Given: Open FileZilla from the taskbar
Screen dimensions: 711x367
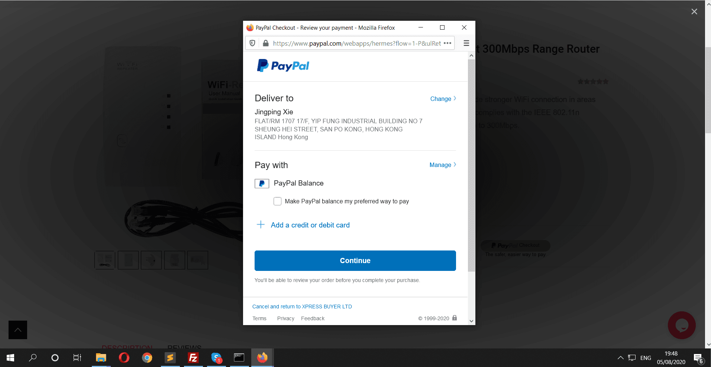Looking at the screenshot, I should [x=193, y=358].
